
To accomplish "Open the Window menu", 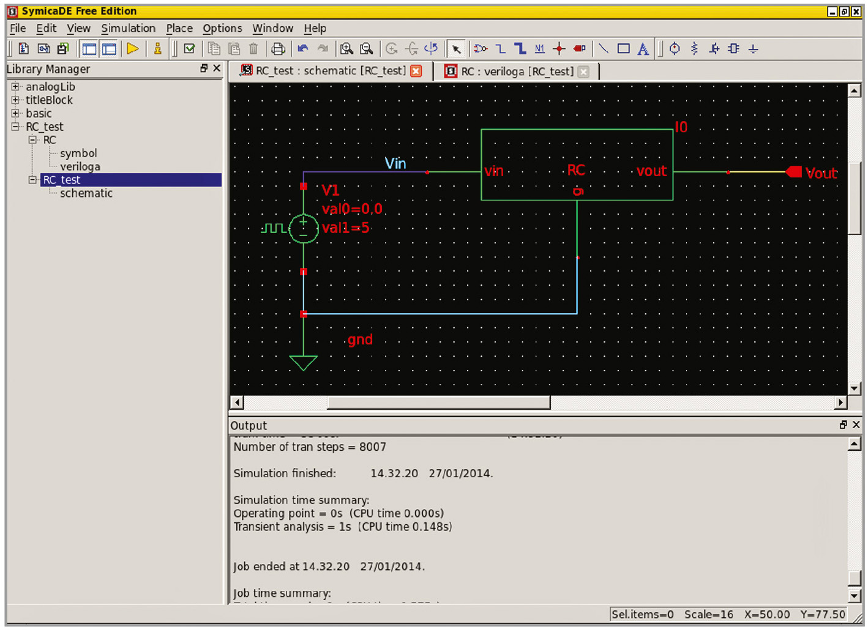I will tap(273, 28).
